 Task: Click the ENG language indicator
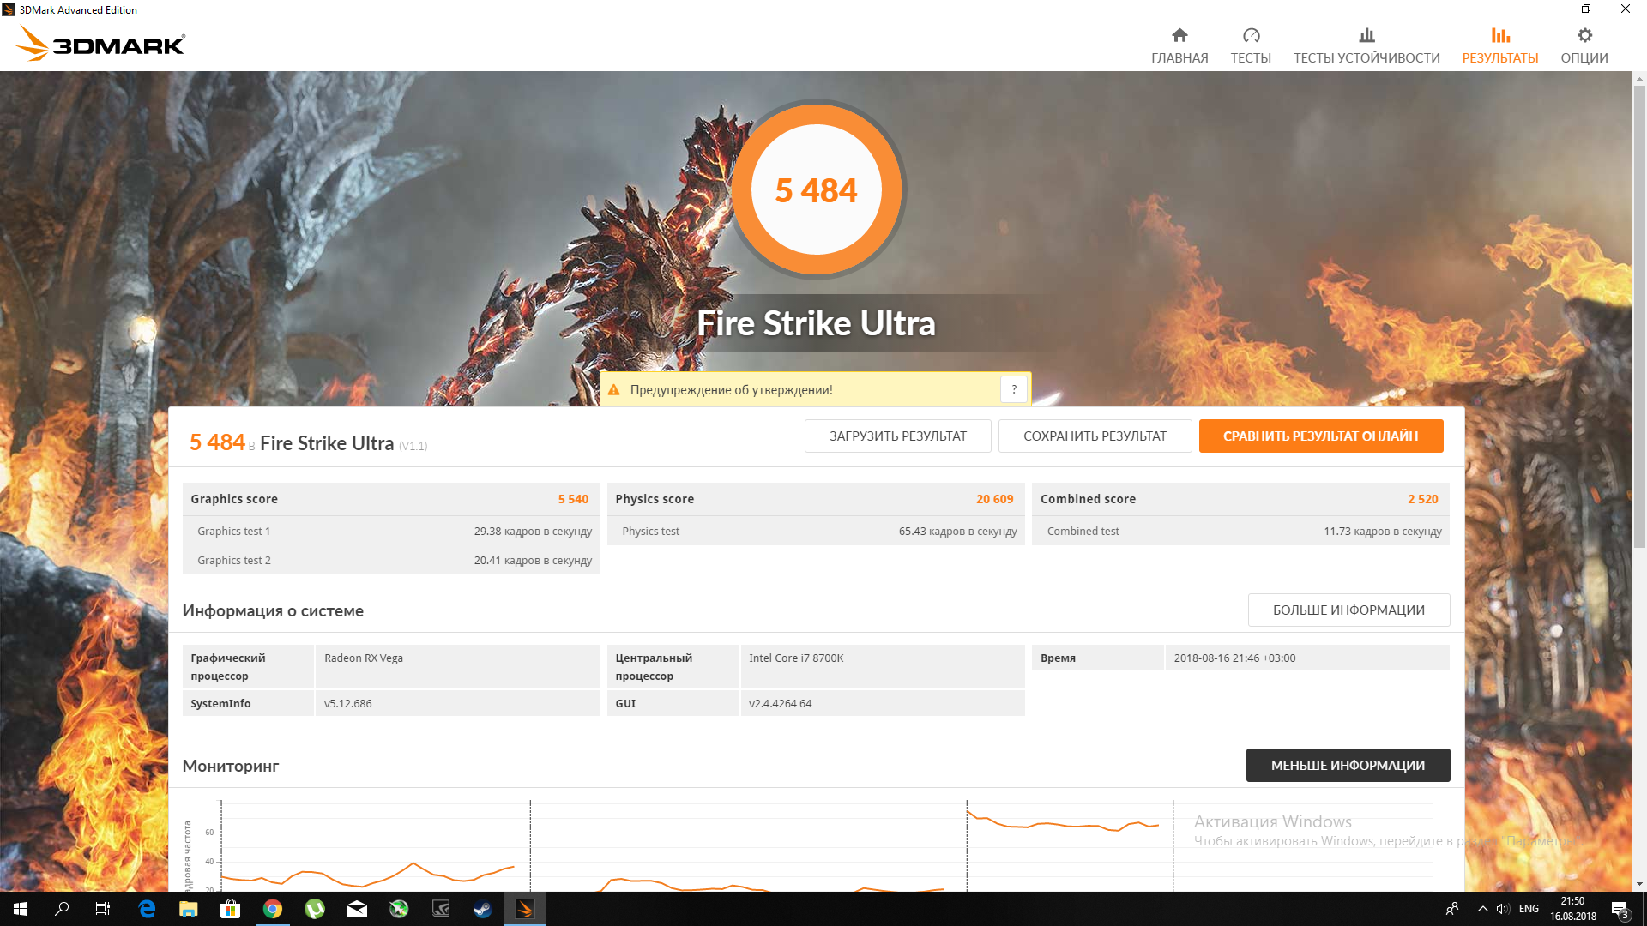[1529, 909]
